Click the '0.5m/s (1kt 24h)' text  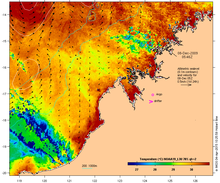click(188, 82)
